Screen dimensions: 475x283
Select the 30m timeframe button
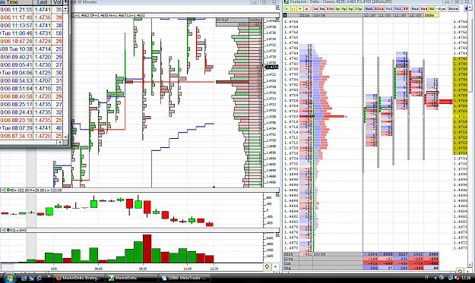tap(330, 9)
